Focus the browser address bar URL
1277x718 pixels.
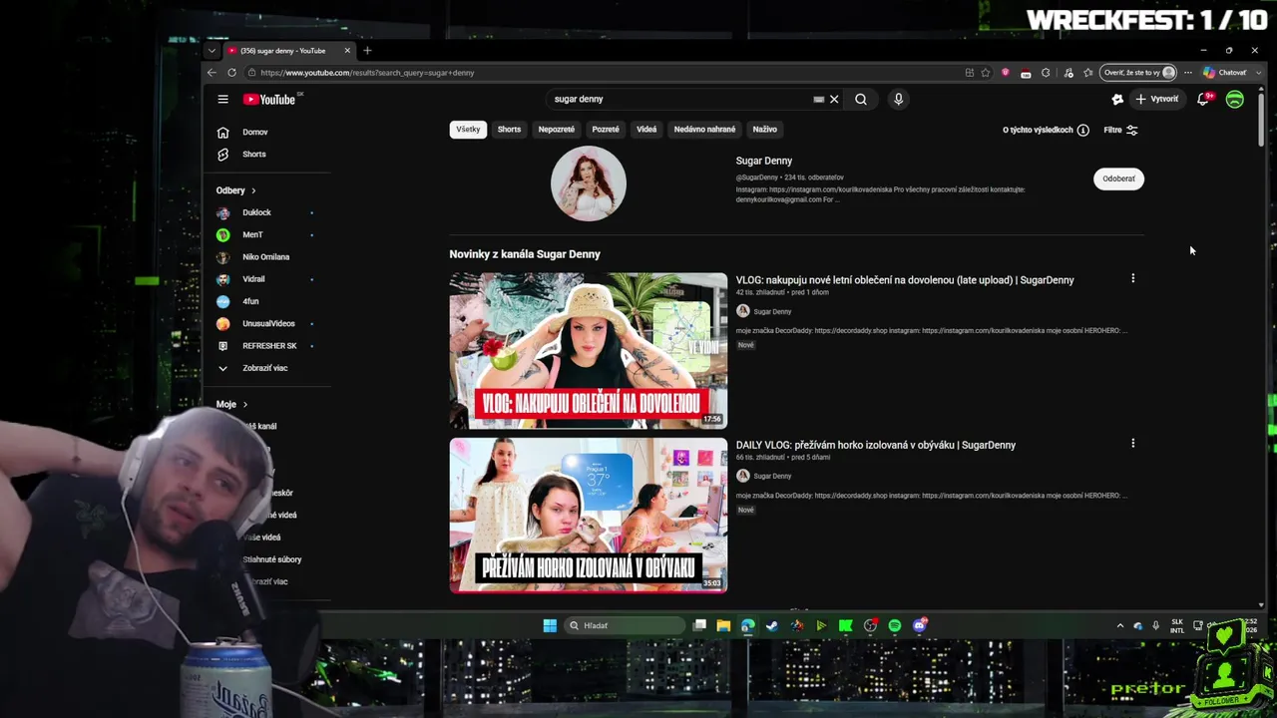[x=367, y=73]
